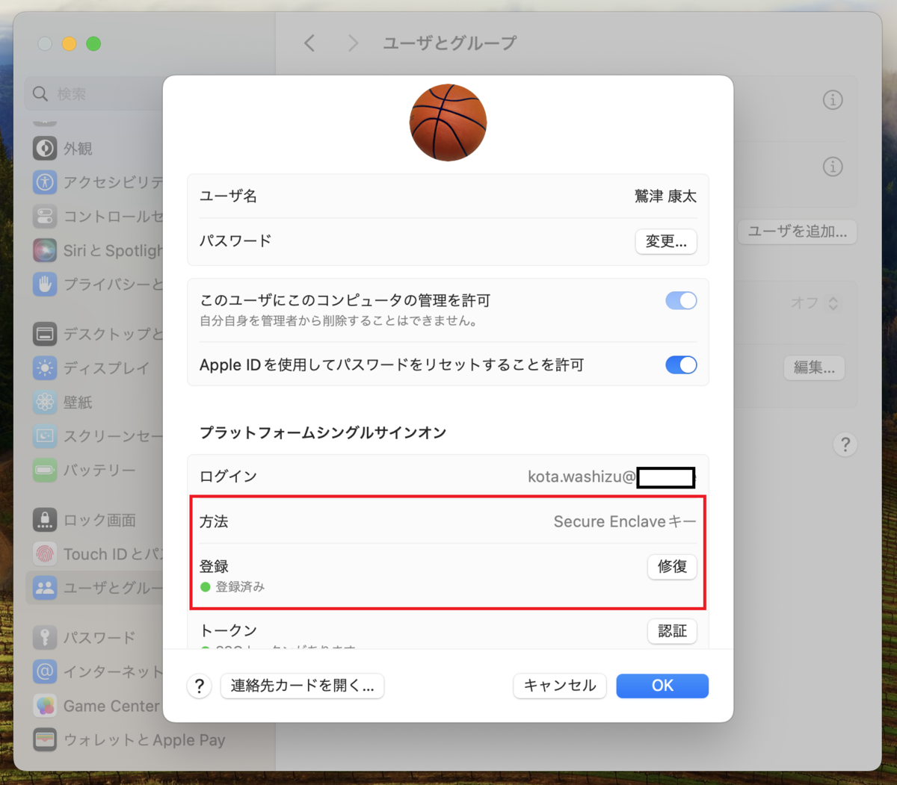Open ウォレットと Apple Pay icon
Screen dimensions: 897x785
pos(45,740)
